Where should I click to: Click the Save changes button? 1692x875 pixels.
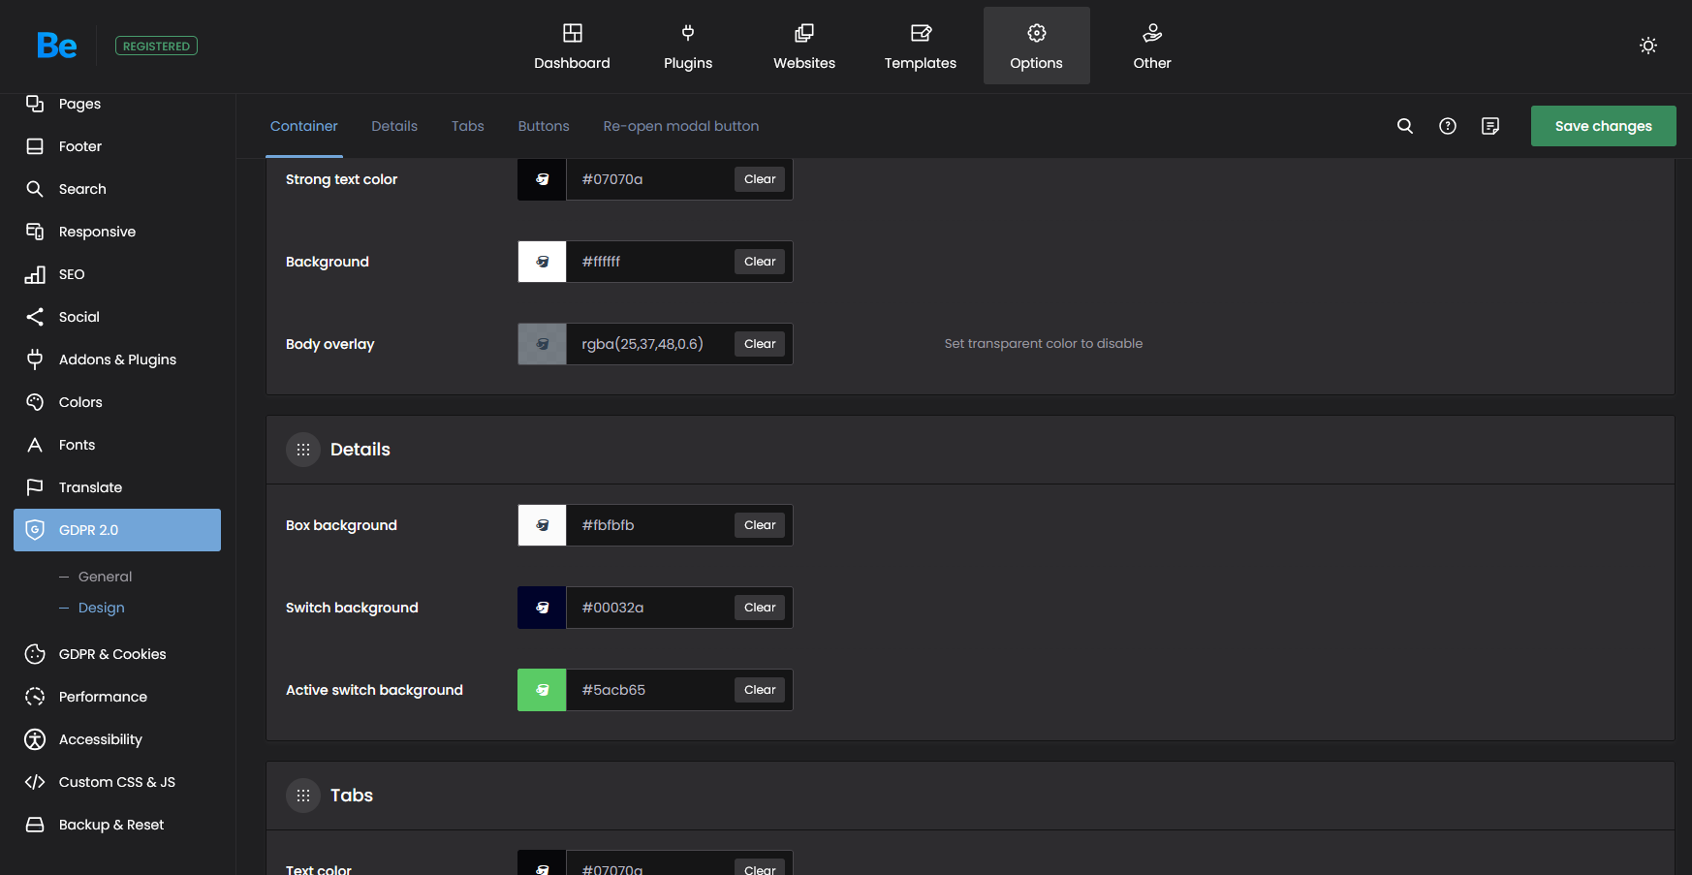1603,126
